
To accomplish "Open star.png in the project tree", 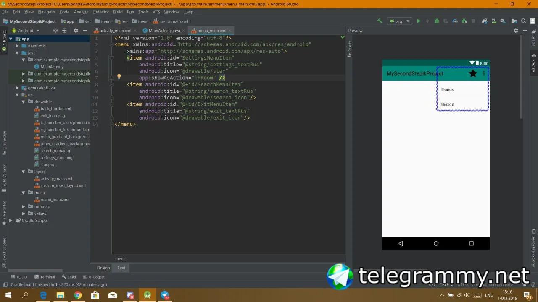I will (x=48, y=165).
